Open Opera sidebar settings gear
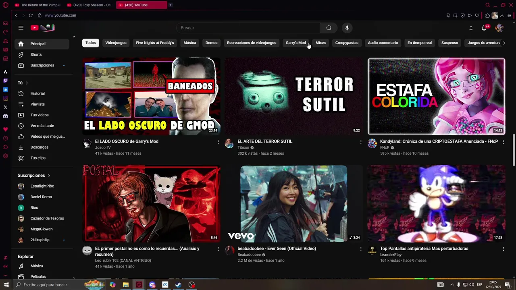Image resolution: width=516 pixels, height=290 pixels. pyautogui.click(x=6, y=156)
